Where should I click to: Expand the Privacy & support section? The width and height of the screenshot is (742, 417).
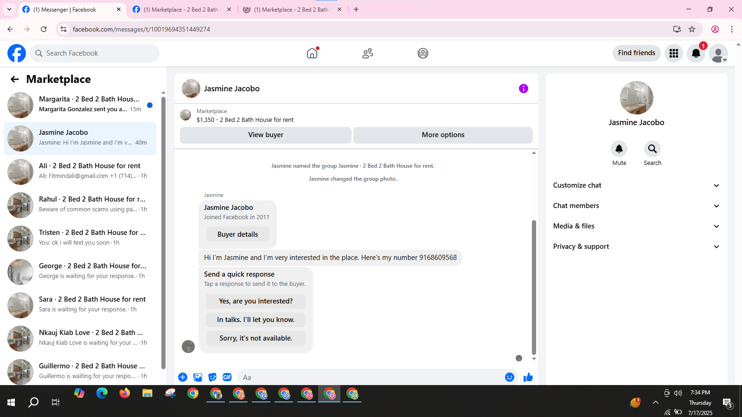[636, 246]
